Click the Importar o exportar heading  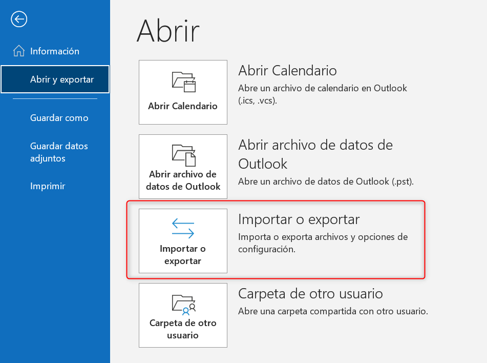[x=299, y=219]
